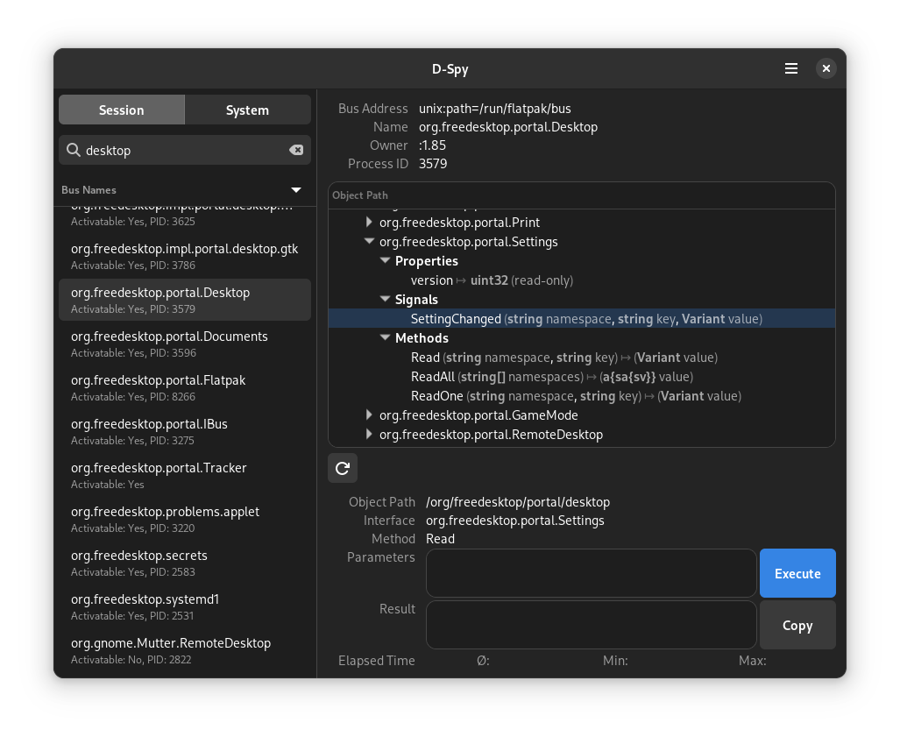Click the desktop search field
Image resolution: width=900 pixels, height=737 pixels.
tap(185, 151)
